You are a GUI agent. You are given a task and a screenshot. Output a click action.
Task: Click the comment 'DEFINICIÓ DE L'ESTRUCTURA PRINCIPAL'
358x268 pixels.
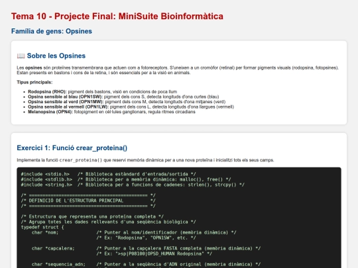76,201
